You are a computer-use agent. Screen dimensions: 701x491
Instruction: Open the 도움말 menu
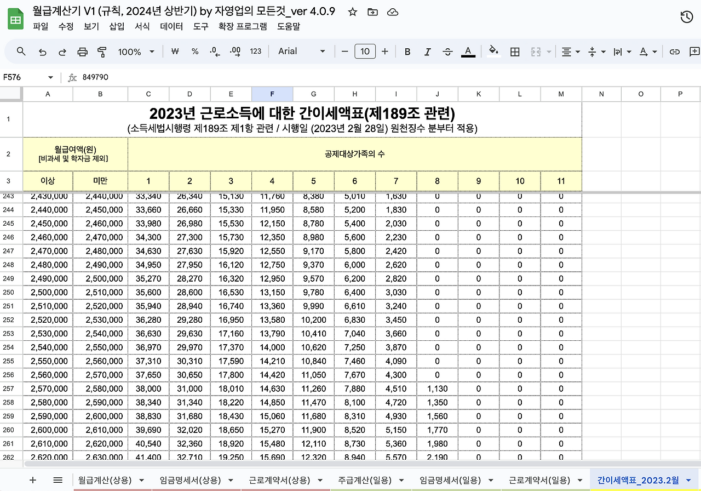click(289, 26)
